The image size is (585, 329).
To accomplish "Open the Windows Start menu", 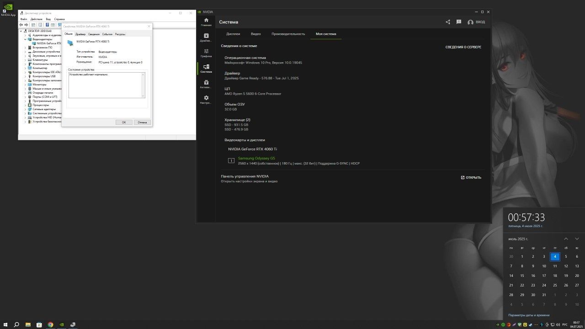I will (x=5, y=325).
